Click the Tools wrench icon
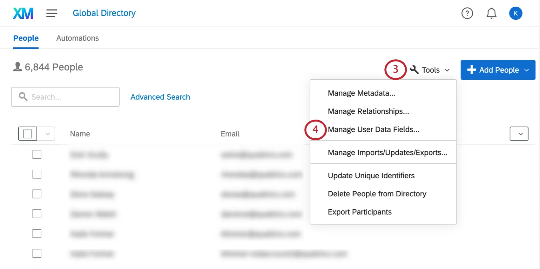This screenshot has height=269, width=540. (x=414, y=70)
